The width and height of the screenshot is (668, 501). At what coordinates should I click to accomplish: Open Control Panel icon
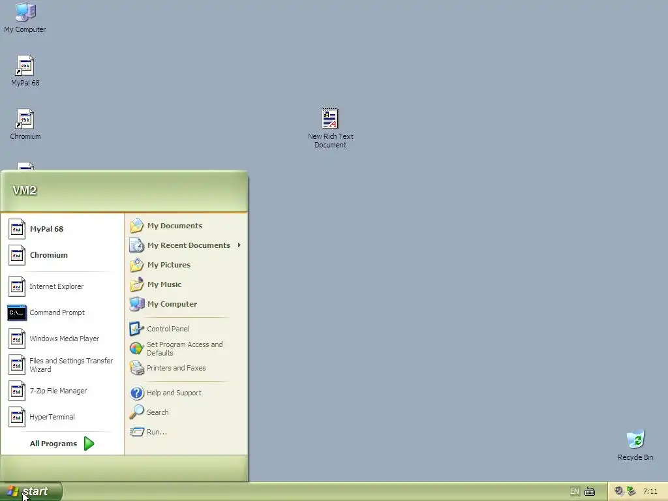click(x=137, y=329)
